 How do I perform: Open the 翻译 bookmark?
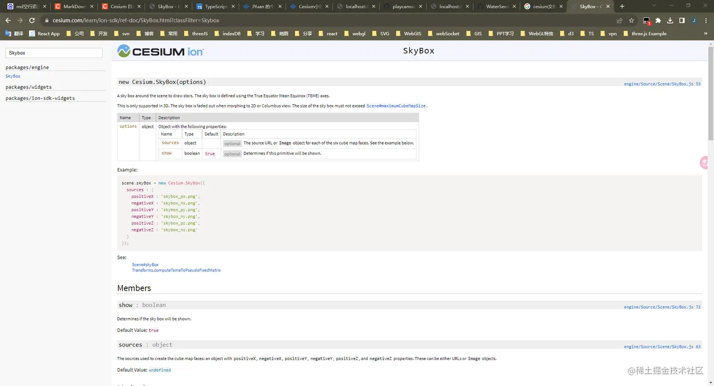click(x=14, y=33)
